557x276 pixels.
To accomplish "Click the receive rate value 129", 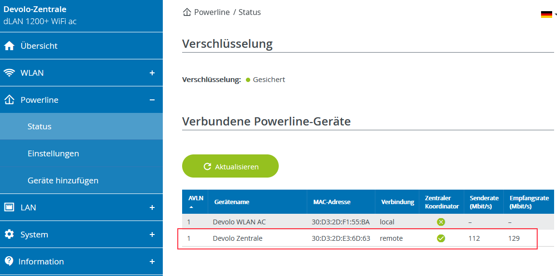I will click(x=514, y=238).
